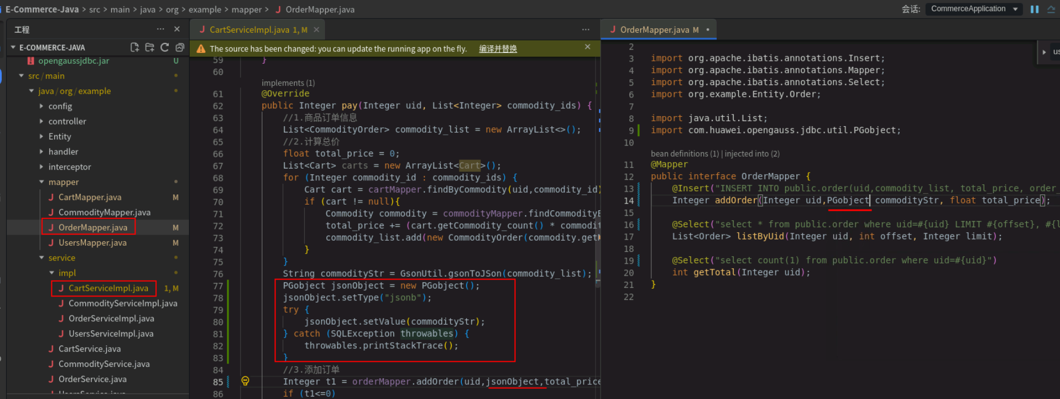
Task: Click the disconnect icon next to pause
Action: 1051,9
